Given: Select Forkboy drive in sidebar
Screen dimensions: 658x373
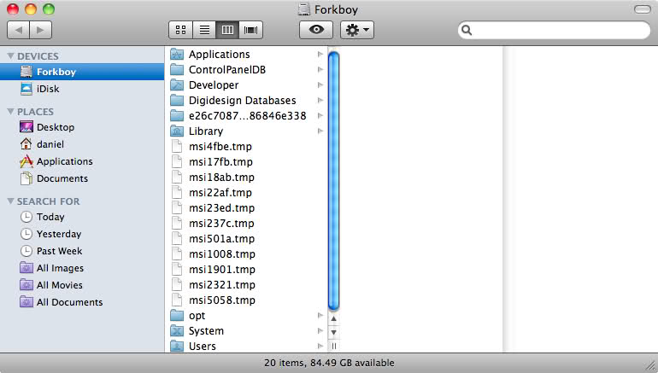Looking at the screenshot, I should pos(82,72).
